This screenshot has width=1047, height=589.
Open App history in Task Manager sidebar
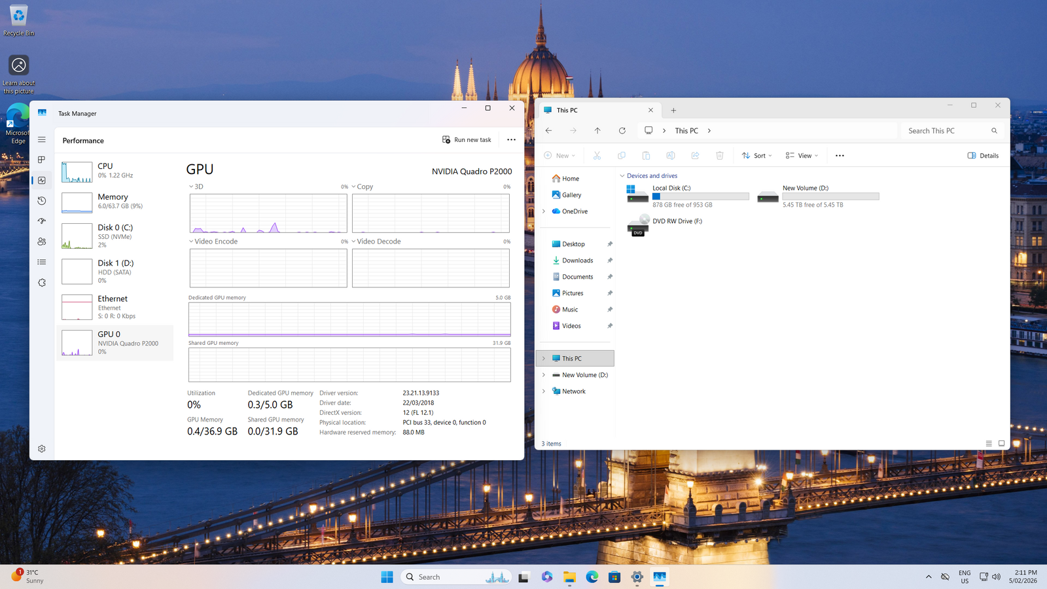point(42,201)
